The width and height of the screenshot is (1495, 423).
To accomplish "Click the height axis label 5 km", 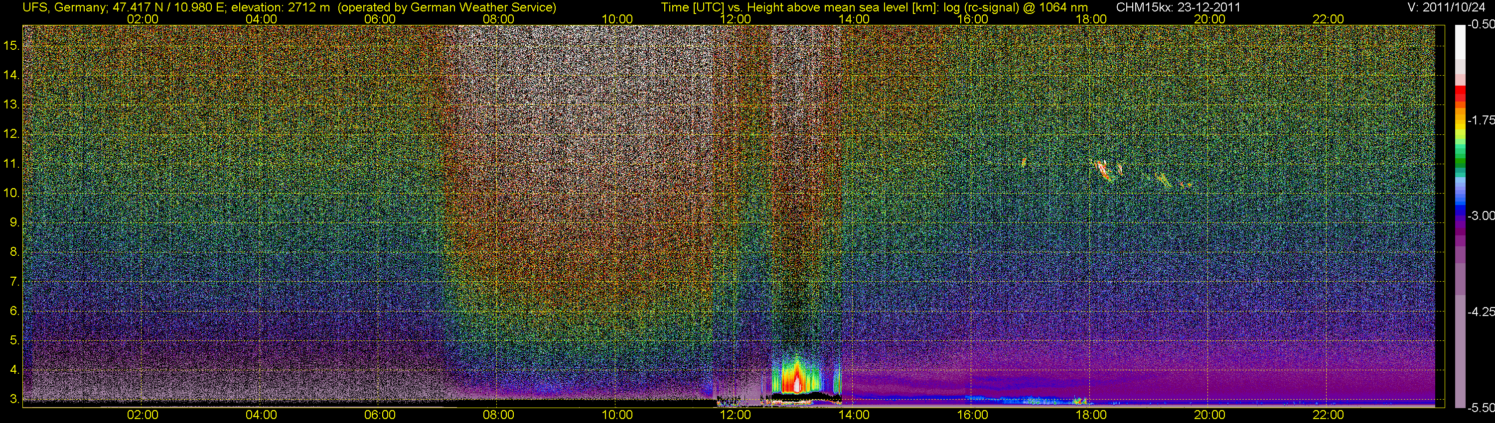I will coord(14,340).
